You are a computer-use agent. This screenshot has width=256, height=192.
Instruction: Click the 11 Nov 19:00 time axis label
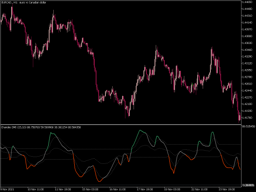(63, 189)
